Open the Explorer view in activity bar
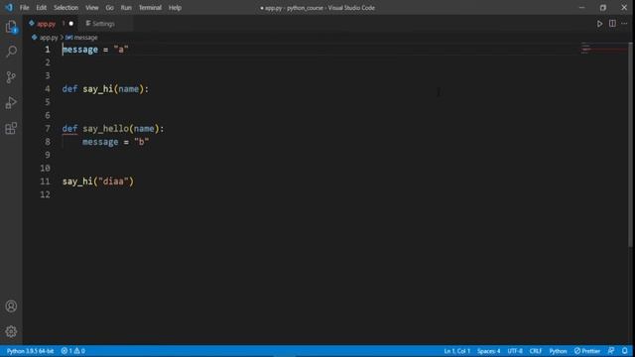 (x=11, y=27)
